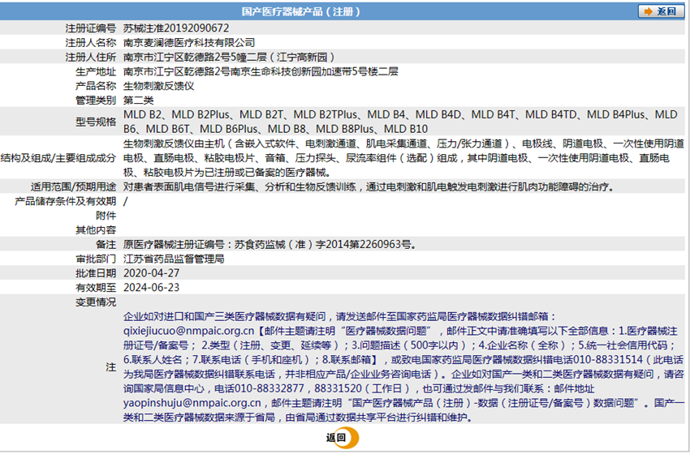Click address 南京市江宁区乾德路2号5幢二层
The width and height of the screenshot is (690, 454).
pyautogui.click(x=195, y=57)
